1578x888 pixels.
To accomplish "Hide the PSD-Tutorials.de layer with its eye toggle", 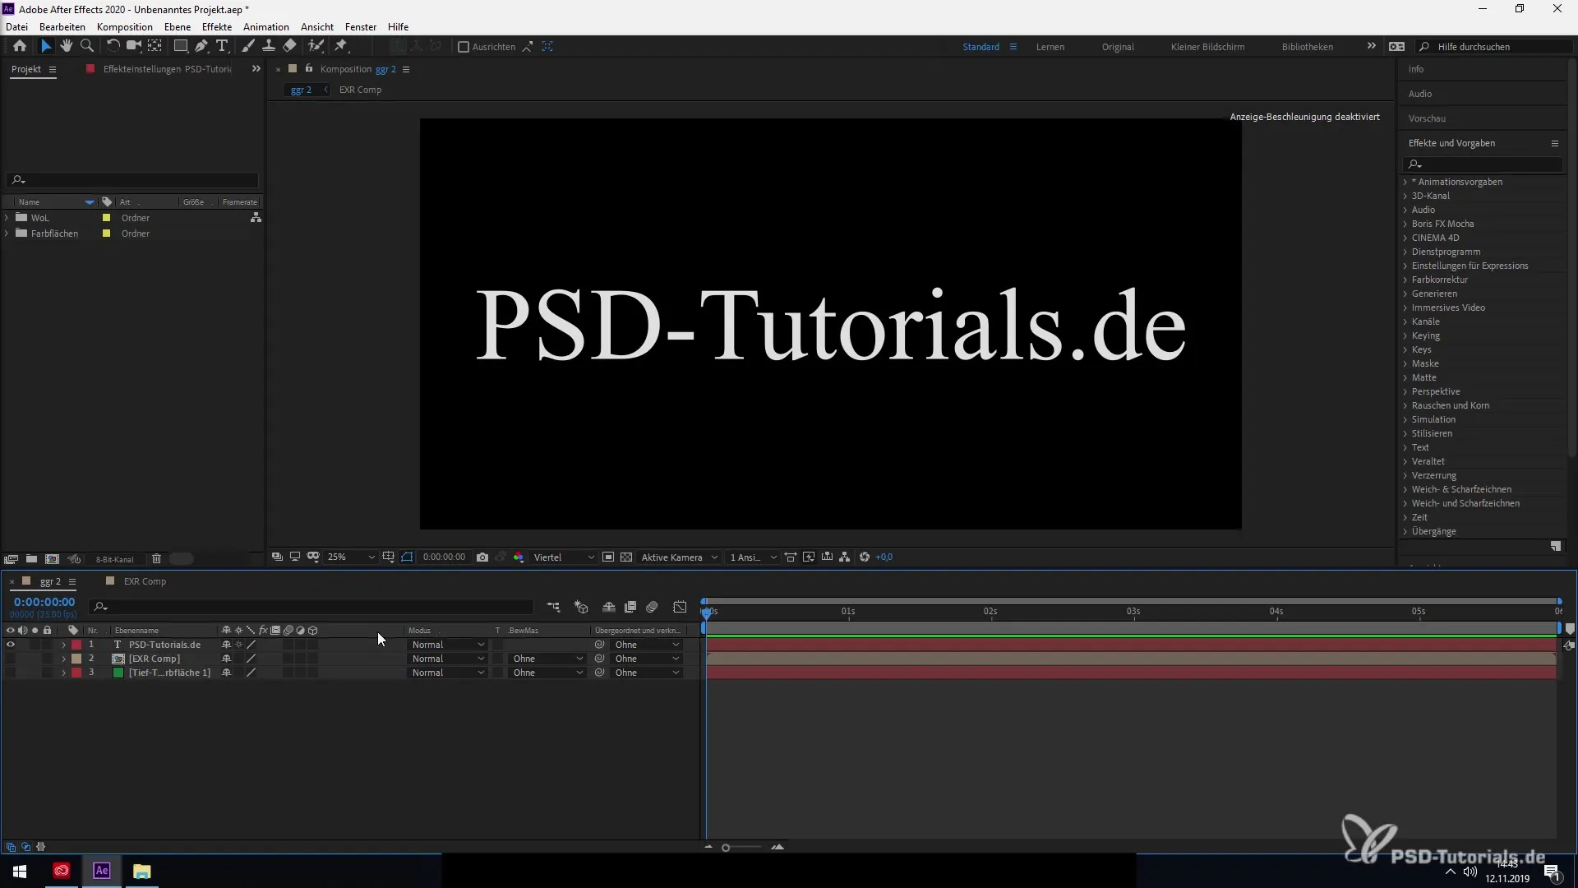I will [x=11, y=645].
